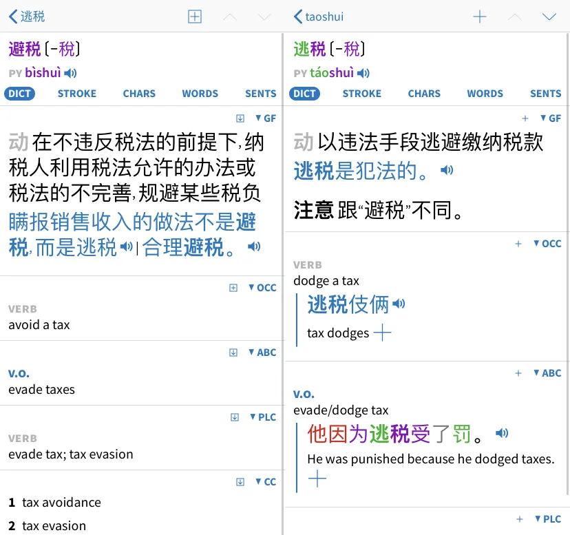This screenshot has width=570, height=535.
Task: Select SENTS tab in left pane
Action: pos(260,94)
